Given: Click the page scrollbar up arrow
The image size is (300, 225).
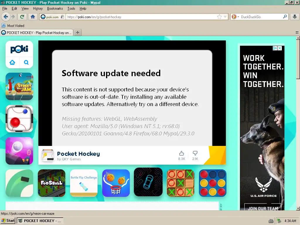Looking at the screenshot, I should tap(298, 38).
